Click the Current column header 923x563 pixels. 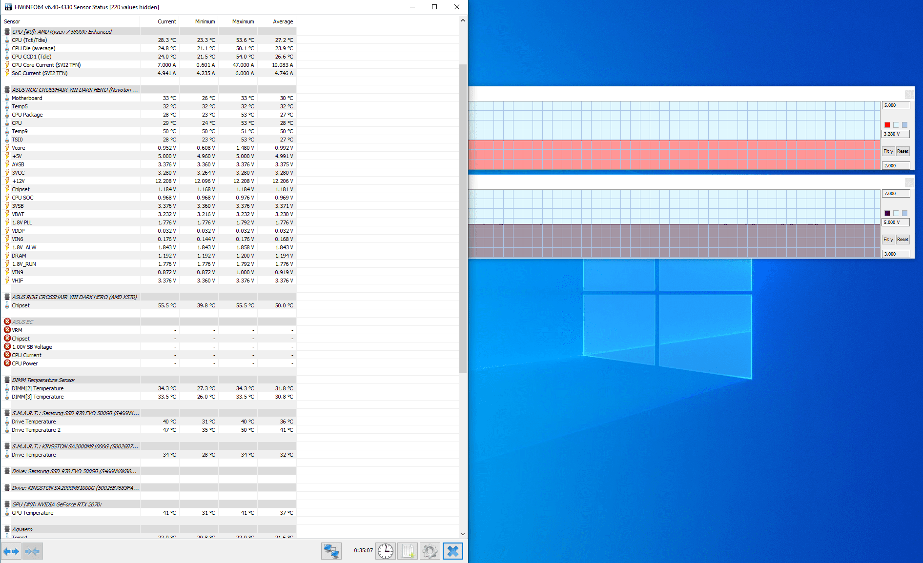pos(160,21)
